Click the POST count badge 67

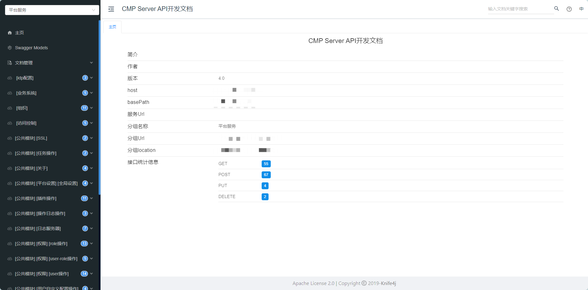coord(266,175)
